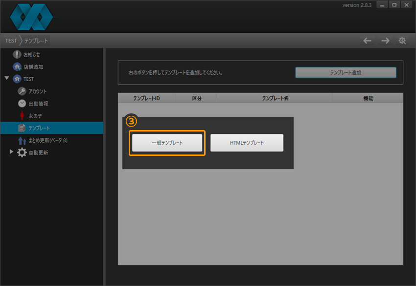Click the version 2.8.3 label
Screen dimensions: 416x286
(357, 5)
